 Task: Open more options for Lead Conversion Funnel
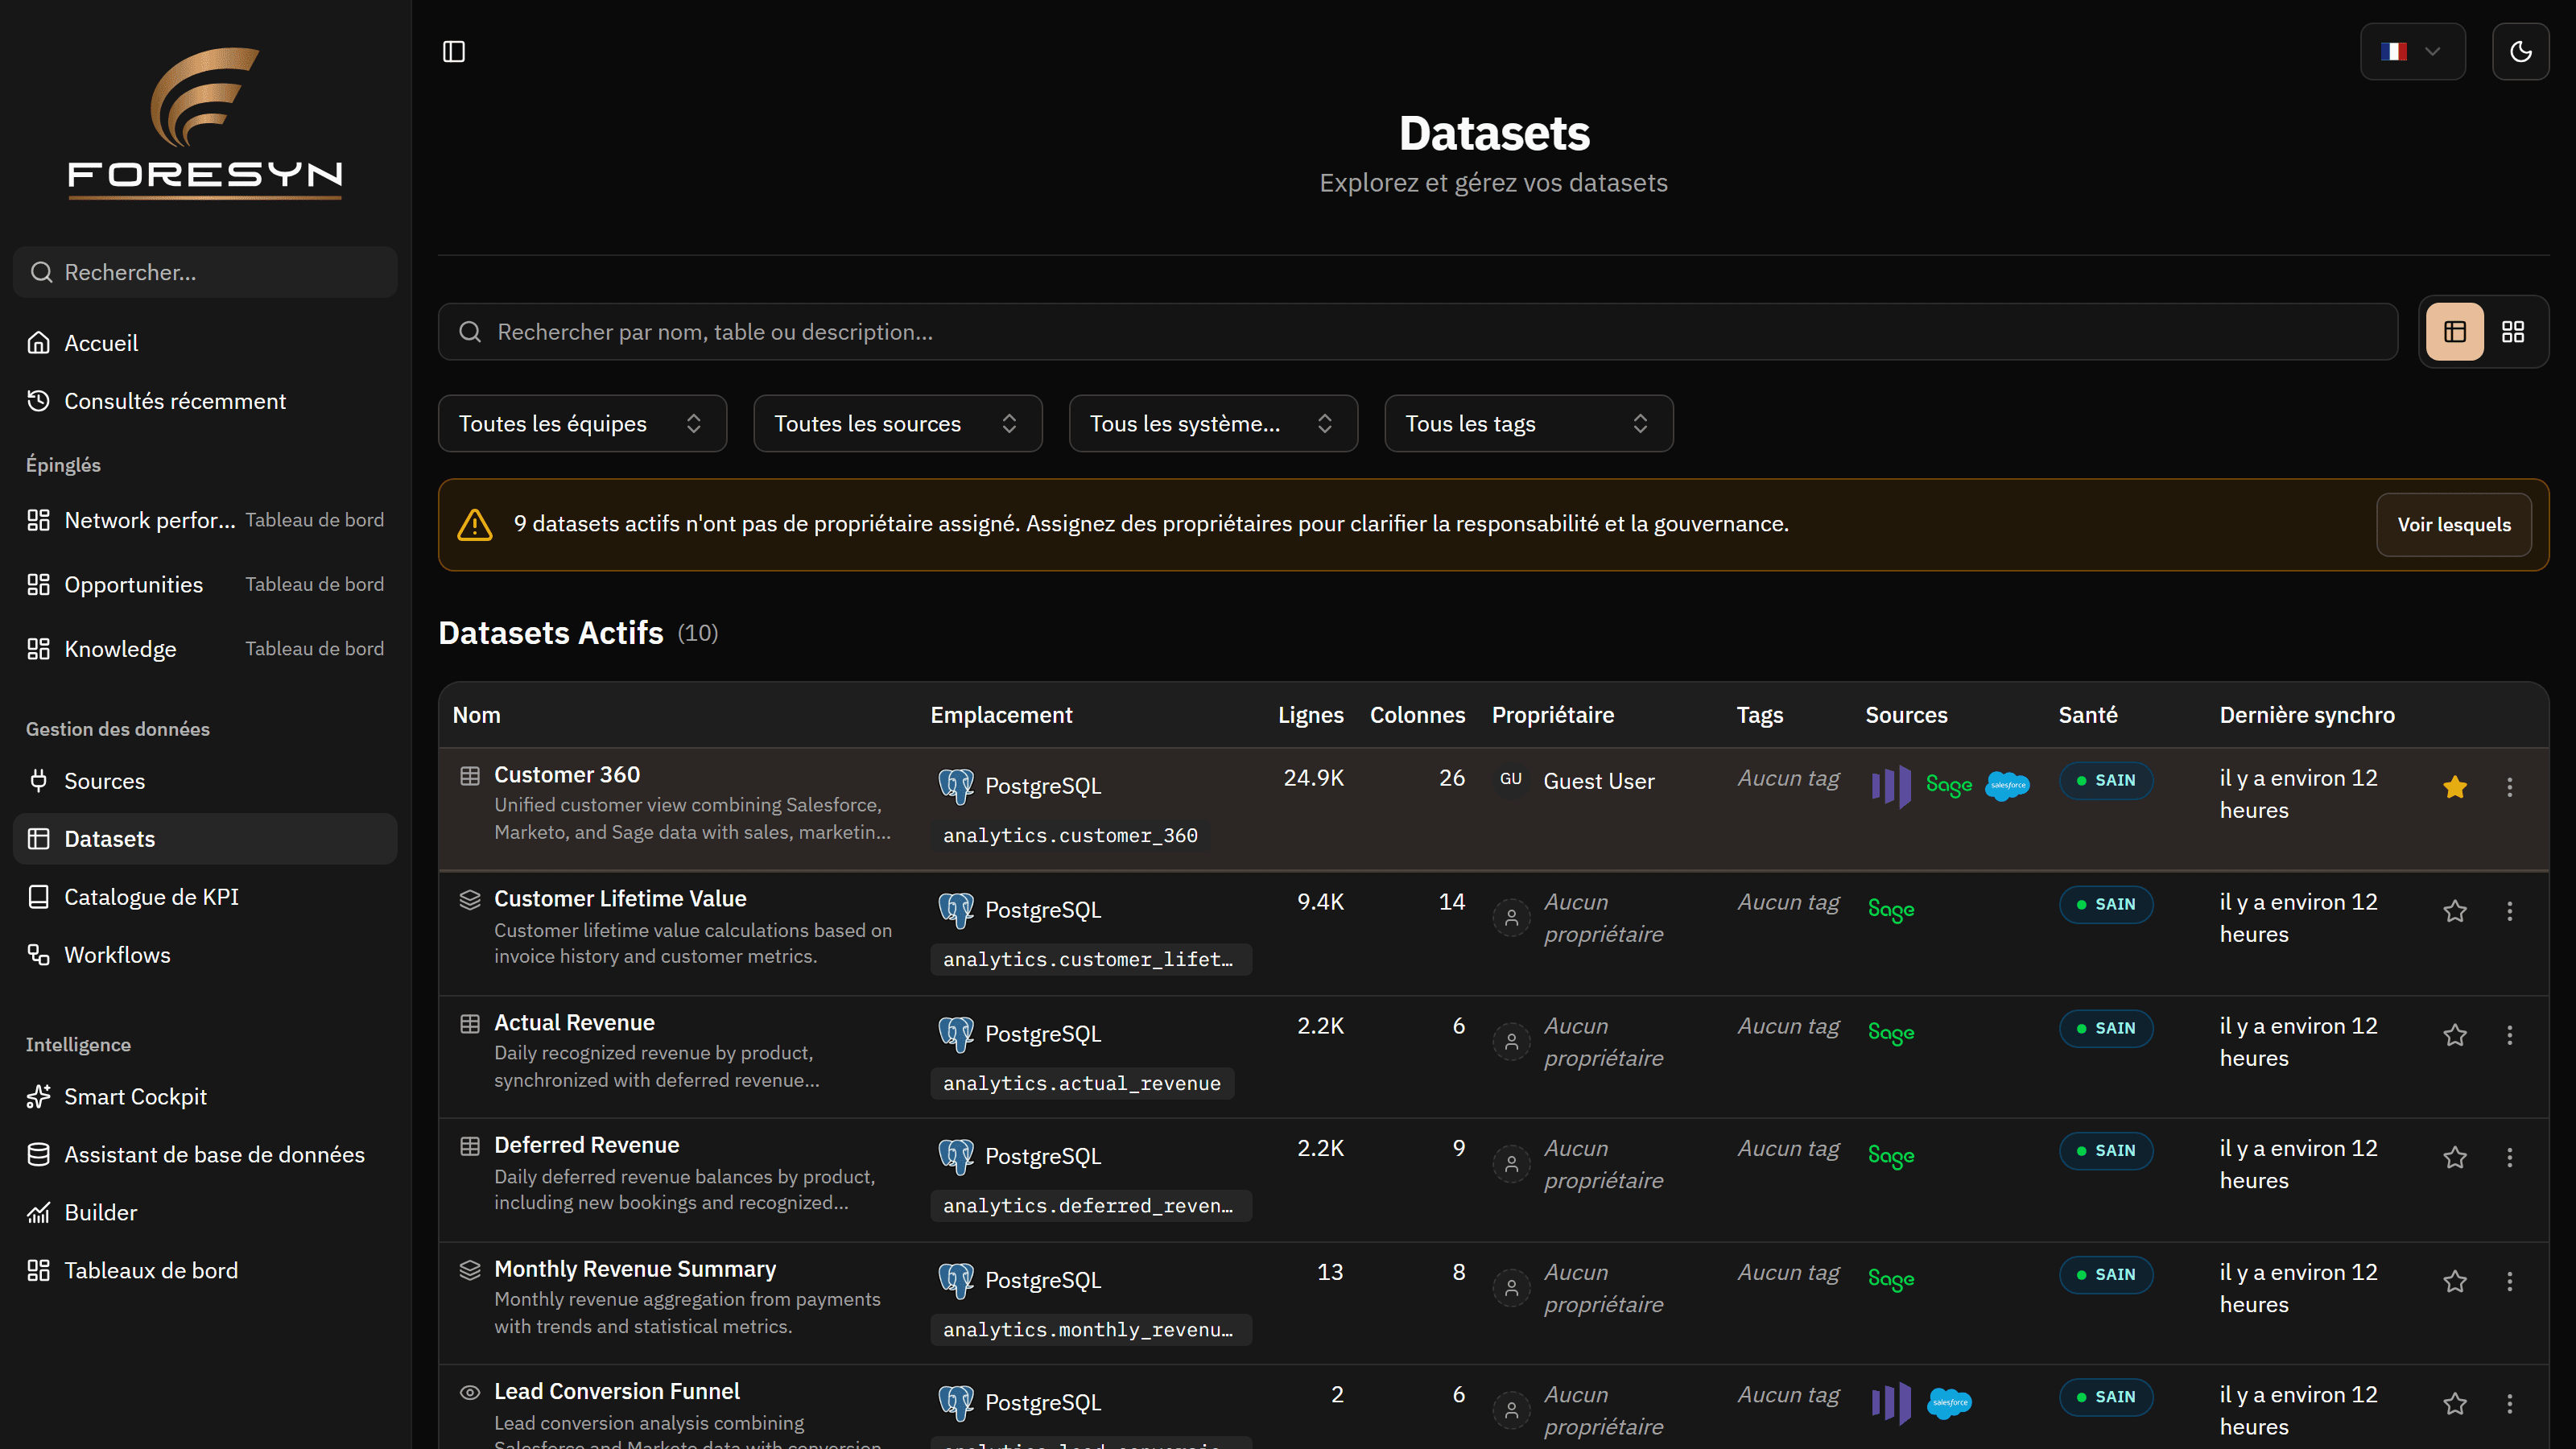point(2509,1404)
